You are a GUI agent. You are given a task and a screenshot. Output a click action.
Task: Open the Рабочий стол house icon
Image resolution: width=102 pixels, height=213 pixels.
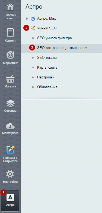coord(10,7)
